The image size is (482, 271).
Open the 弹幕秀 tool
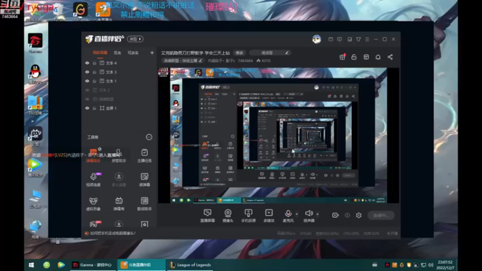coord(119,204)
